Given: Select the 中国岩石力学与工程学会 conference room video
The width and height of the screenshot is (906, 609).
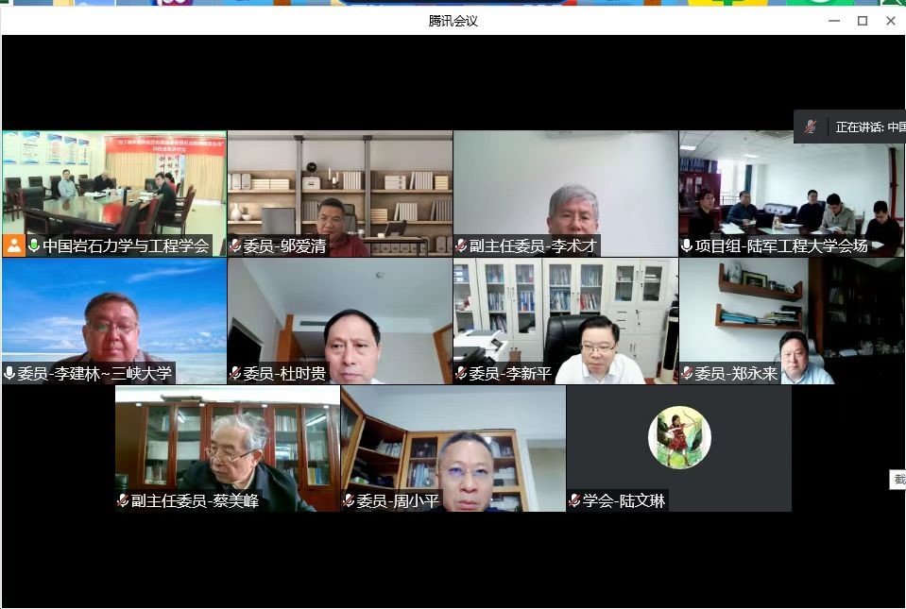Looking at the screenshot, I should click(114, 184).
